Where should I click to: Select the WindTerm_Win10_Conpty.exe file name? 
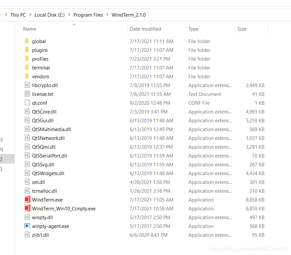[64, 209]
